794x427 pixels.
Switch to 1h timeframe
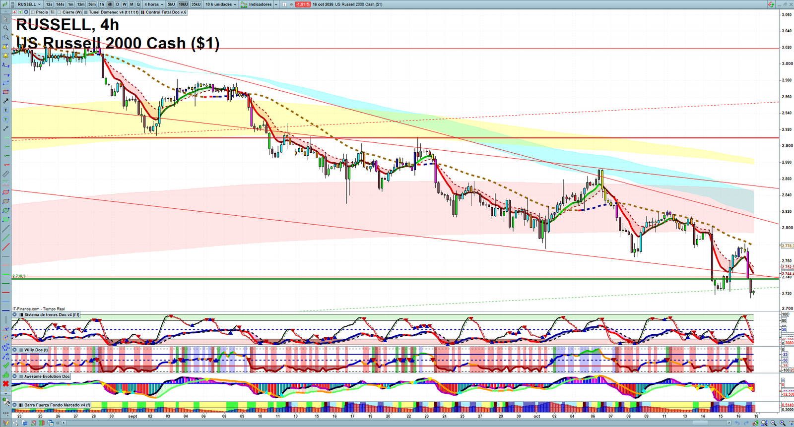[102, 4]
